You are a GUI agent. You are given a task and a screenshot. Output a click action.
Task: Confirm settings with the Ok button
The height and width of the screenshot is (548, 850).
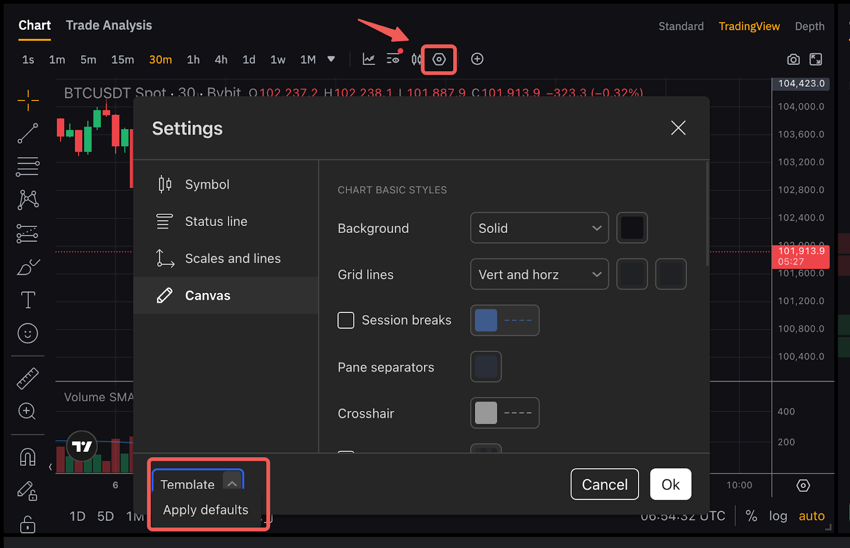[x=670, y=484]
